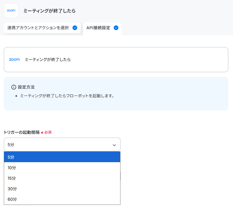Click the ミーティングが終了したら trigger card
The width and height of the screenshot is (233, 206).
tap(116, 60)
